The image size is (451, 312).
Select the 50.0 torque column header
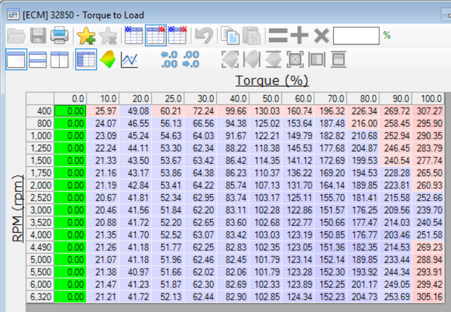[266, 98]
